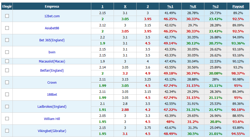Select Vikingbet away odds 3.75
This screenshot has height=137, width=251.
(x=148, y=128)
